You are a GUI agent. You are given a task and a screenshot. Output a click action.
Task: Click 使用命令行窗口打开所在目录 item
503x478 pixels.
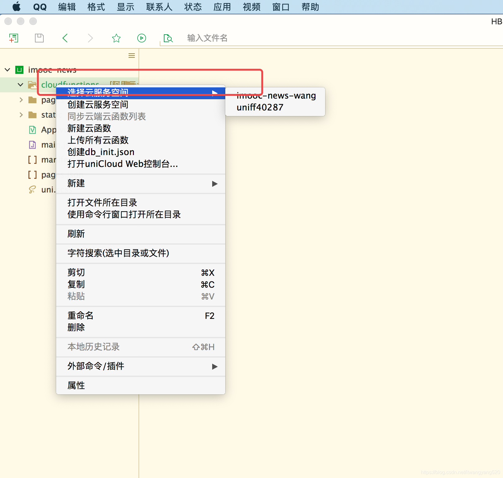point(141,215)
